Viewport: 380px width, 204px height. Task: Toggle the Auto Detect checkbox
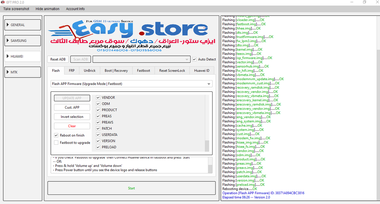click(x=194, y=59)
